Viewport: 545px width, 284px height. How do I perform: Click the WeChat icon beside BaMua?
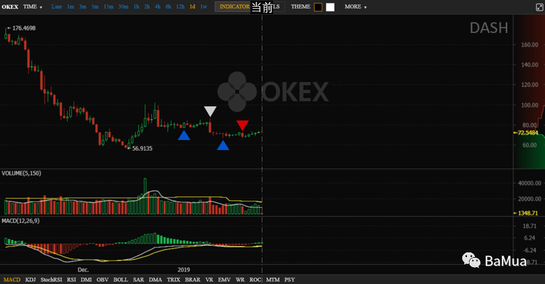(x=471, y=260)
